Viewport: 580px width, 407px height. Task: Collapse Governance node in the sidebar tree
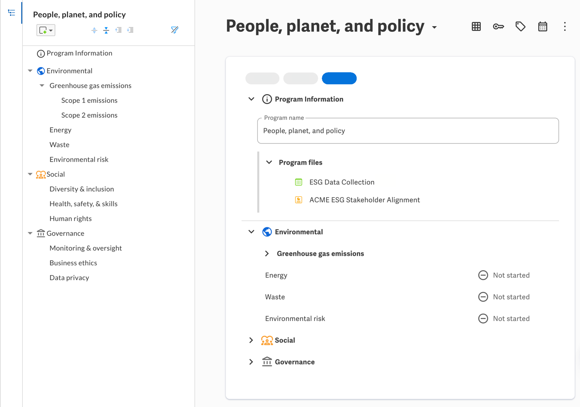[30, 233]
